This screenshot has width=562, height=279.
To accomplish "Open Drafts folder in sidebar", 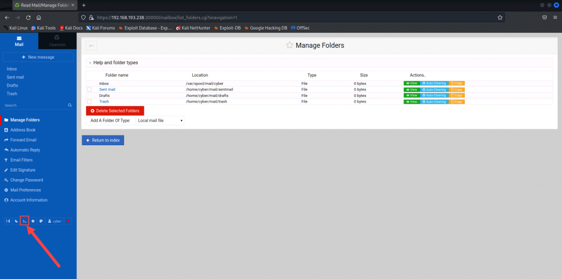I will (x=12, y=86).
